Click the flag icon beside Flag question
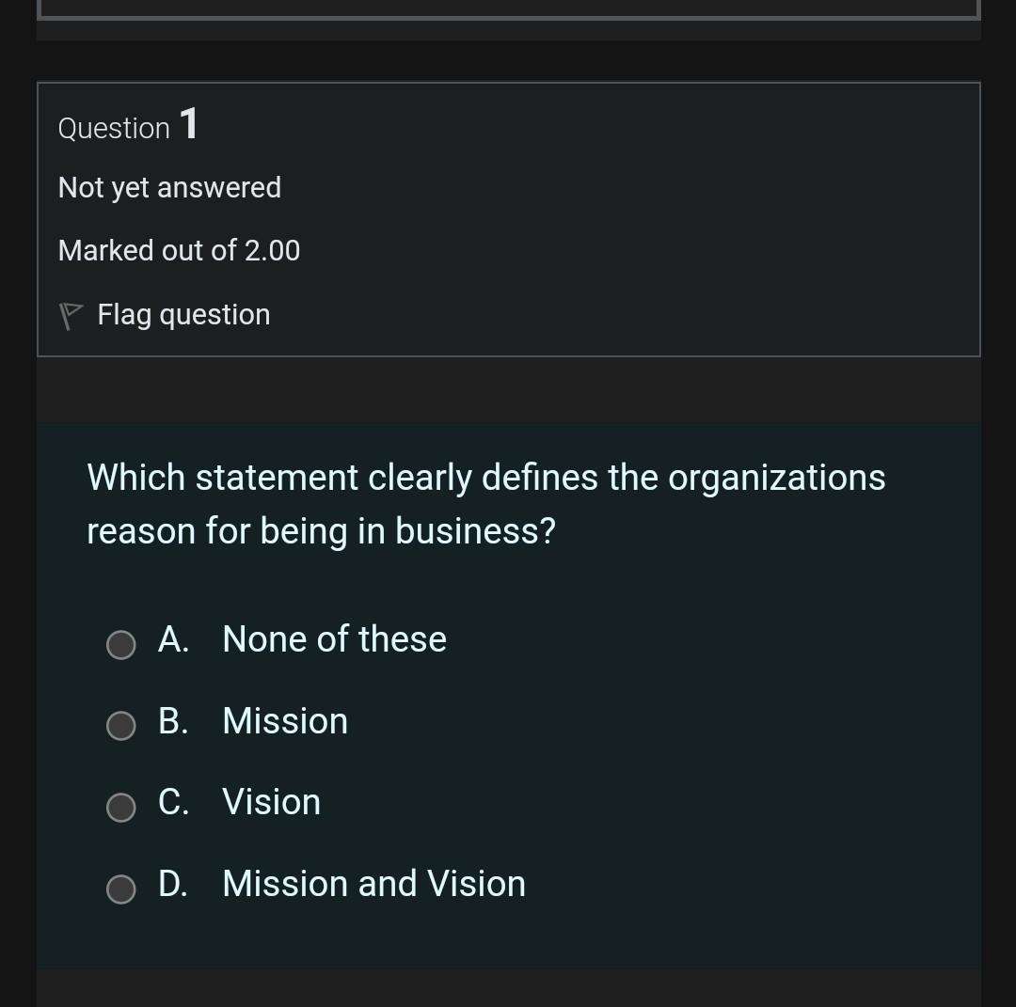The image size is (1016, 1007). pyautogui.click(x=71, y=314)
